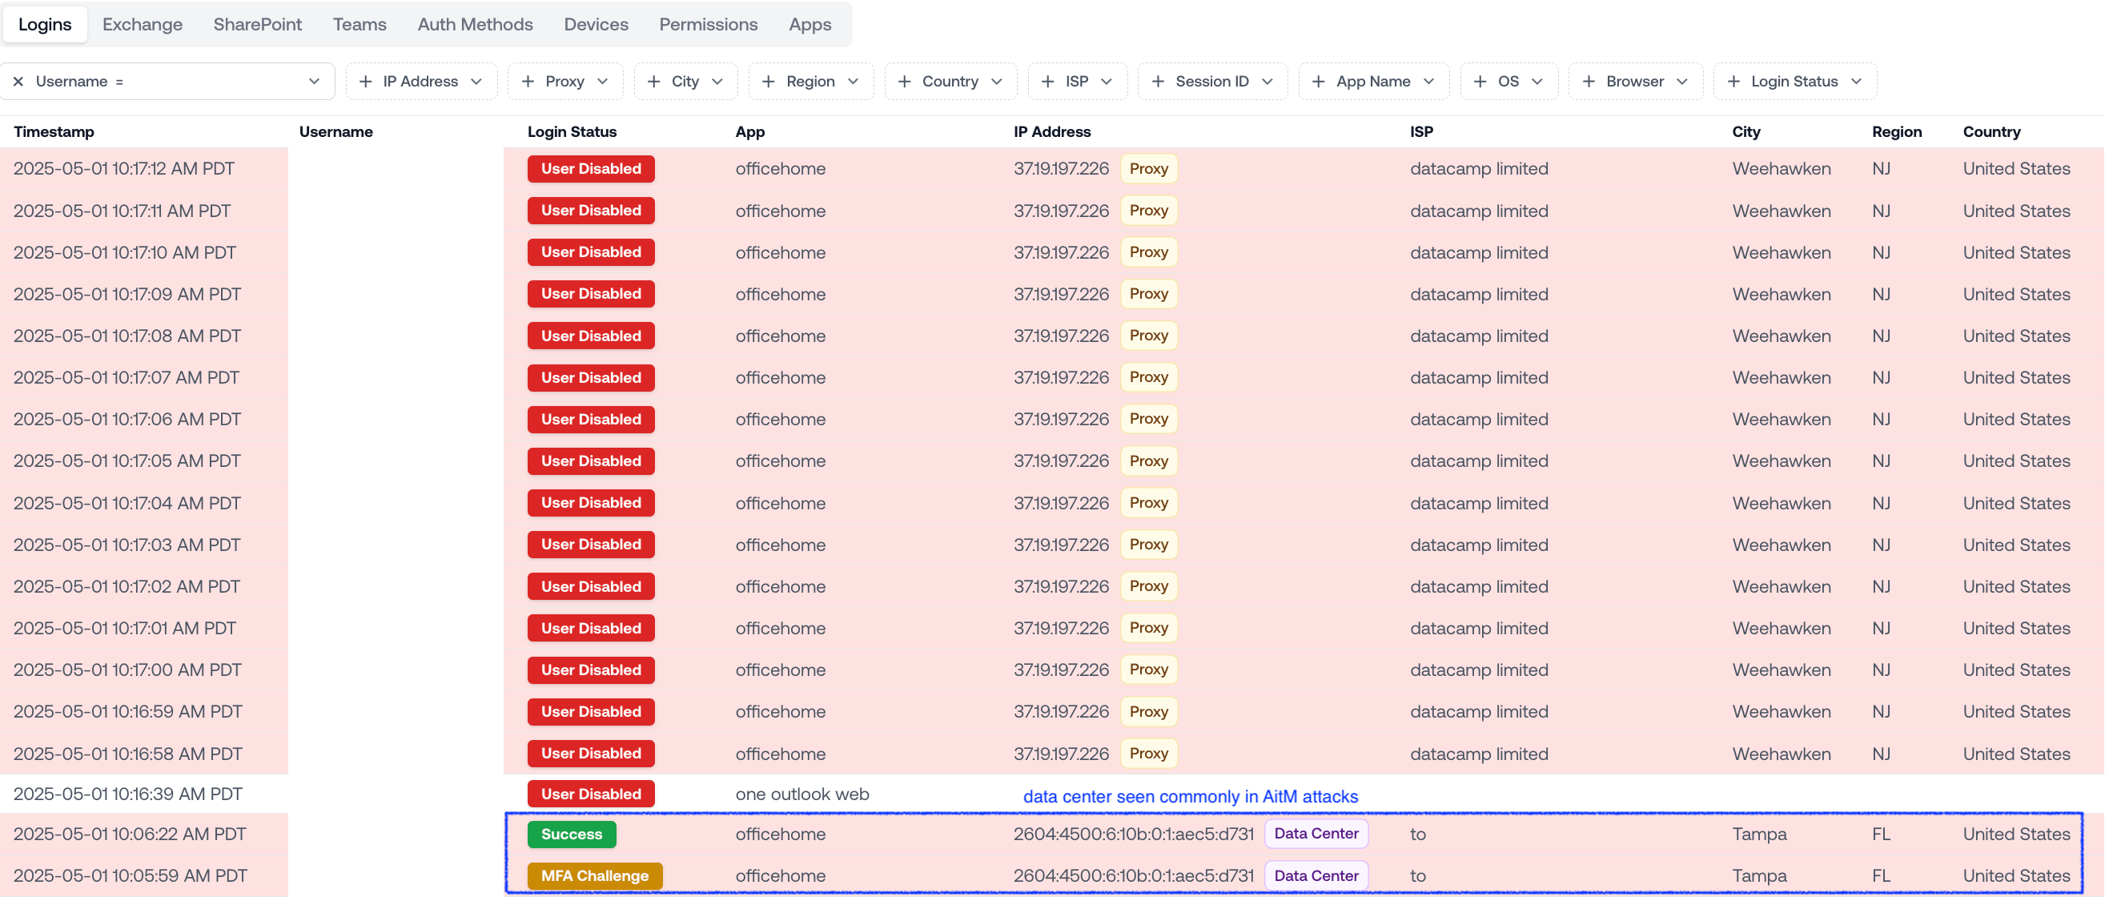
Task: Click Data Center tag in MFA Challenge row
Action: coord(1316,875)
